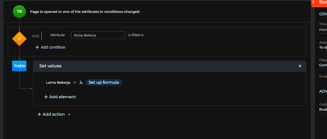Click the fx formula icon
The height and width of the screenshot is (139, 327).
click(x=81, y=82)
